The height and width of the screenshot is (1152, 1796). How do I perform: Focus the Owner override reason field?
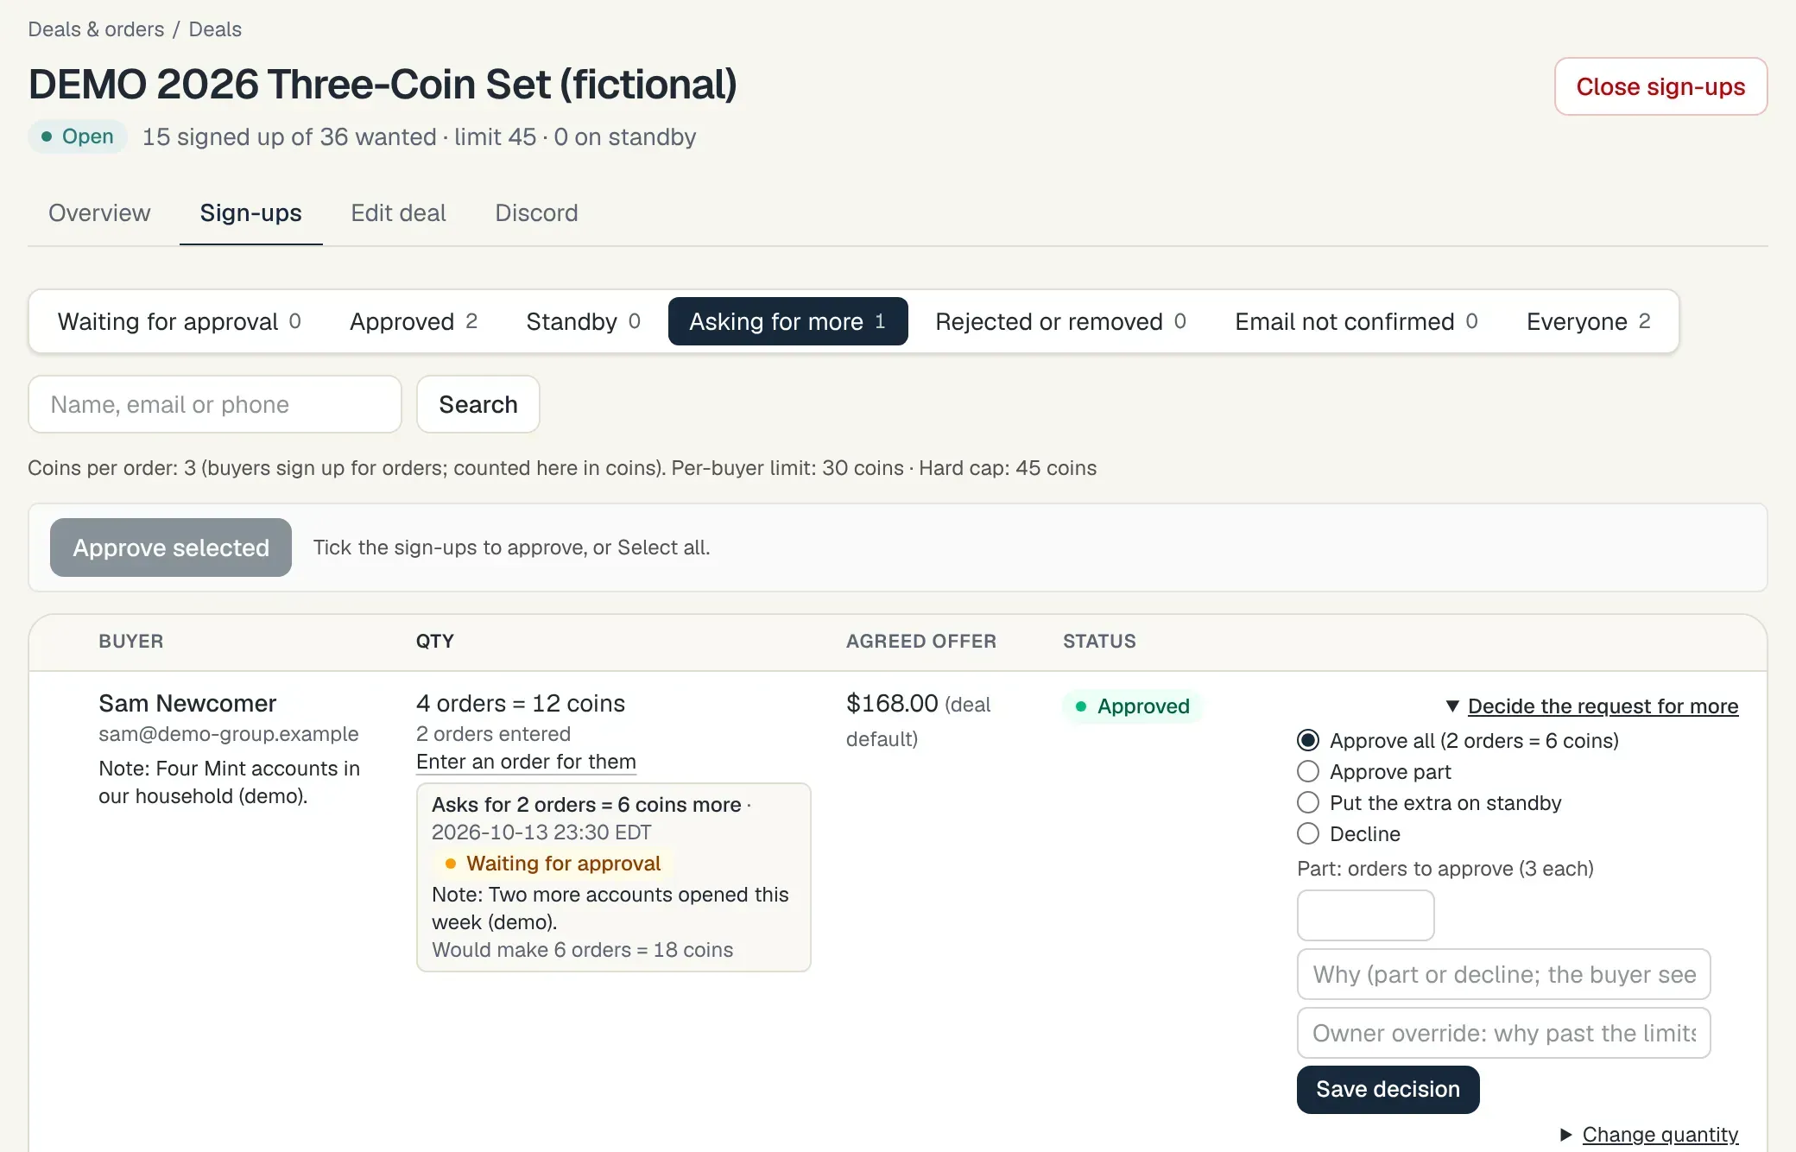pos(1503,1033)
